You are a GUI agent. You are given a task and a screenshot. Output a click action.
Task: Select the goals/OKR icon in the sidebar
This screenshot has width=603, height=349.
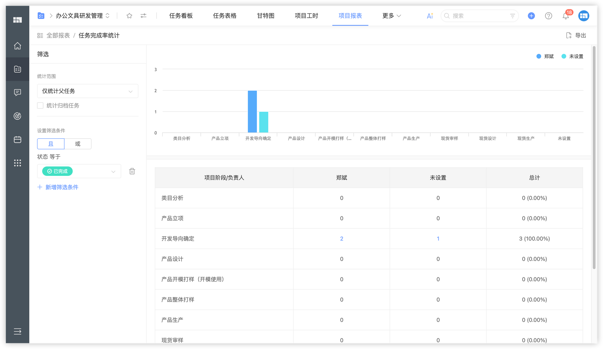17,116
